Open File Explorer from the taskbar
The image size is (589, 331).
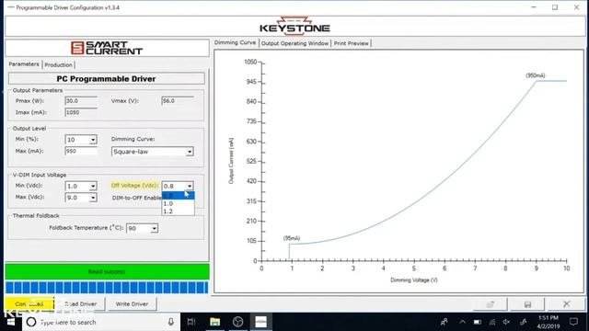click(214, 322)
